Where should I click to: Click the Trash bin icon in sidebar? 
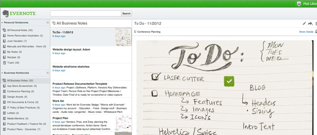[x=4, y=63]
